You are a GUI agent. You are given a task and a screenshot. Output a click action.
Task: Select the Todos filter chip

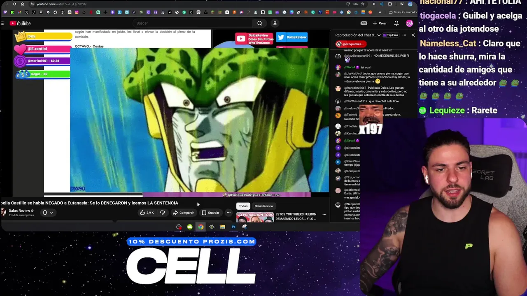(x=243, y=206)
